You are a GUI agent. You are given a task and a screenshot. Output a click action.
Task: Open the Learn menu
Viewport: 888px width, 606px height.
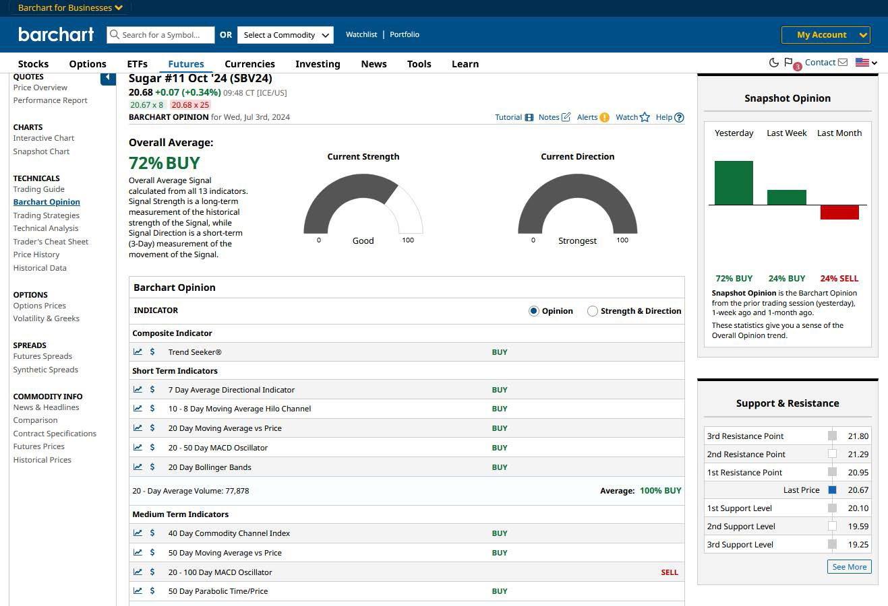click(x=465, y=64)
